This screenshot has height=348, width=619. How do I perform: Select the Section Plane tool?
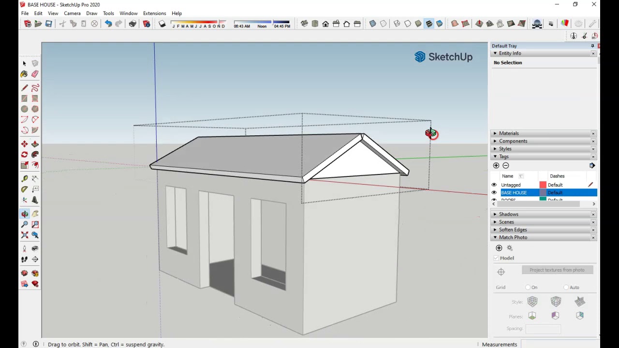coord(35,260)
